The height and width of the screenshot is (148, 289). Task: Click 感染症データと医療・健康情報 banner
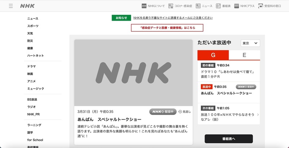[167, 28]
